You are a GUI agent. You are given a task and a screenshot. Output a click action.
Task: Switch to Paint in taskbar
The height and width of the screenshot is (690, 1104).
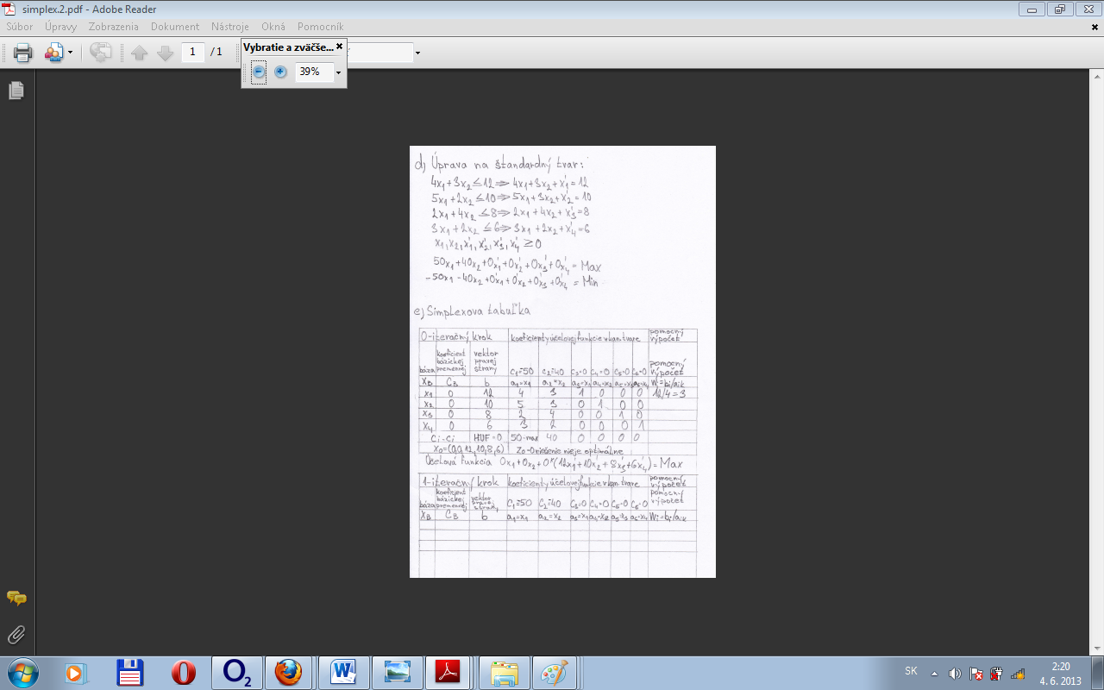555,673
